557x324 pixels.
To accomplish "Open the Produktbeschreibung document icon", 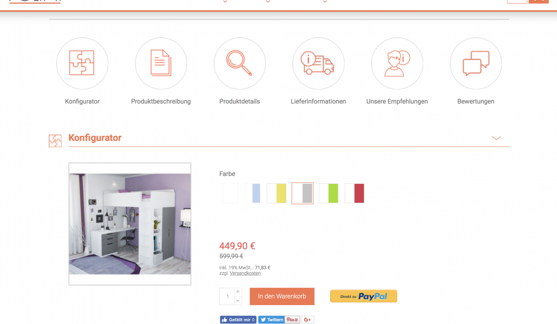I will click(x=161, y=63).
